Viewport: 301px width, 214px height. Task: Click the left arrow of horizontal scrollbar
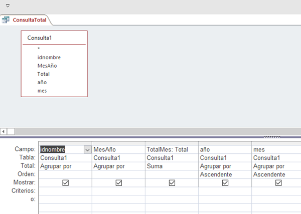pos(4,131)
